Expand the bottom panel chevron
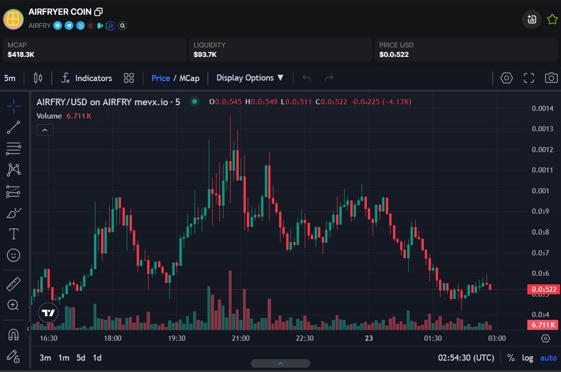The image size is (561, 372). click(x=280, y=363)
